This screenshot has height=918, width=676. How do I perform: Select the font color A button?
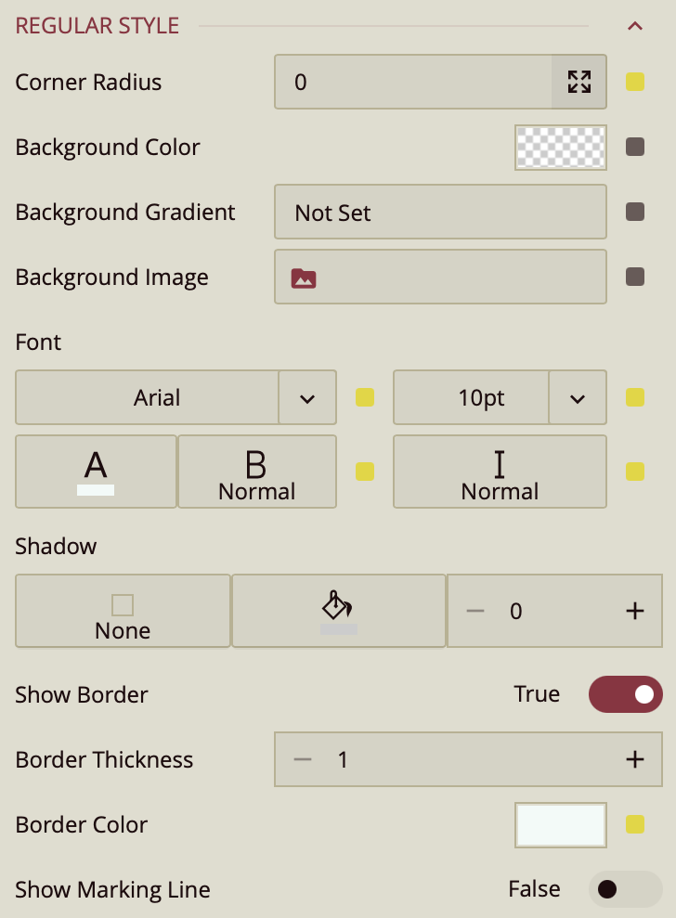[x=96, y=472]
